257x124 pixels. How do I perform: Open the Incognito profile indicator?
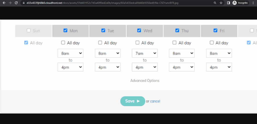[240, 3]
